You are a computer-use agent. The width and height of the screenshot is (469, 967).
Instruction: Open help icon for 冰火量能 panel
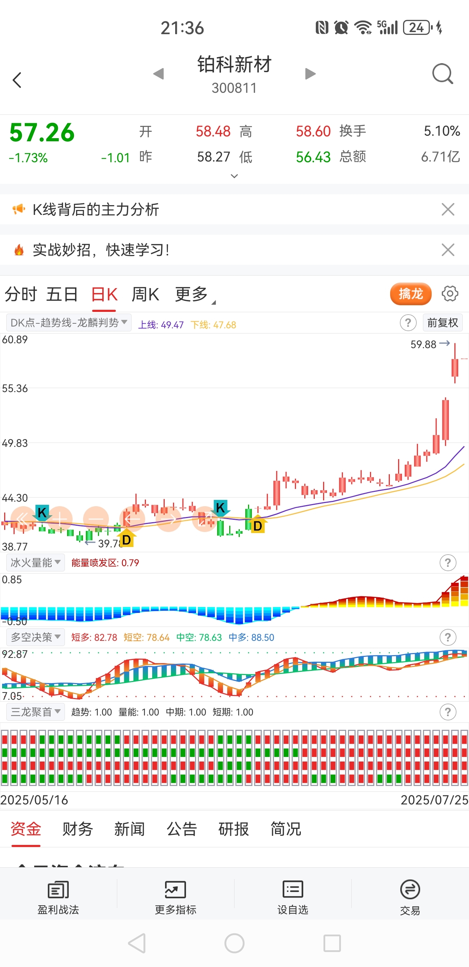[448, 563]
